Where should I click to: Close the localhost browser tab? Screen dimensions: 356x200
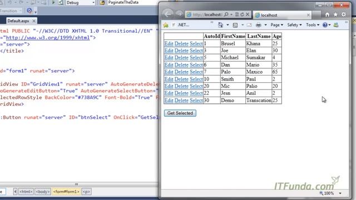pos(308,15)
